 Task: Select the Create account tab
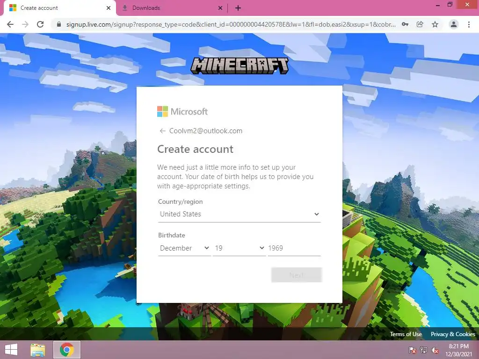coord(59,8)
